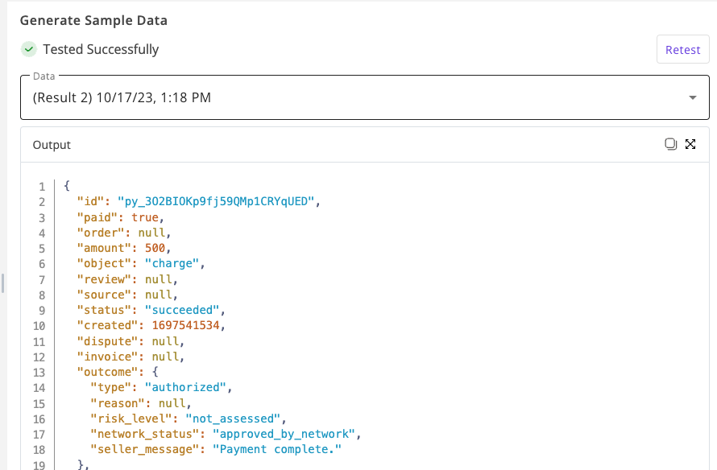
Task: Click the paid value true
Action: [x=145, y=217]
